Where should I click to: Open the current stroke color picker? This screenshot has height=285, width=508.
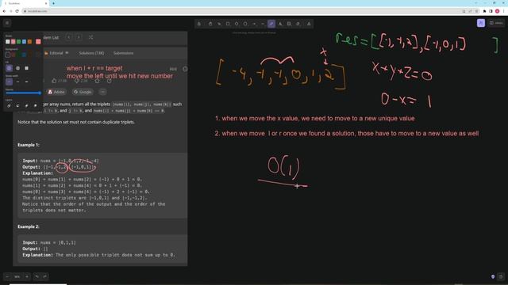point(38,42)
